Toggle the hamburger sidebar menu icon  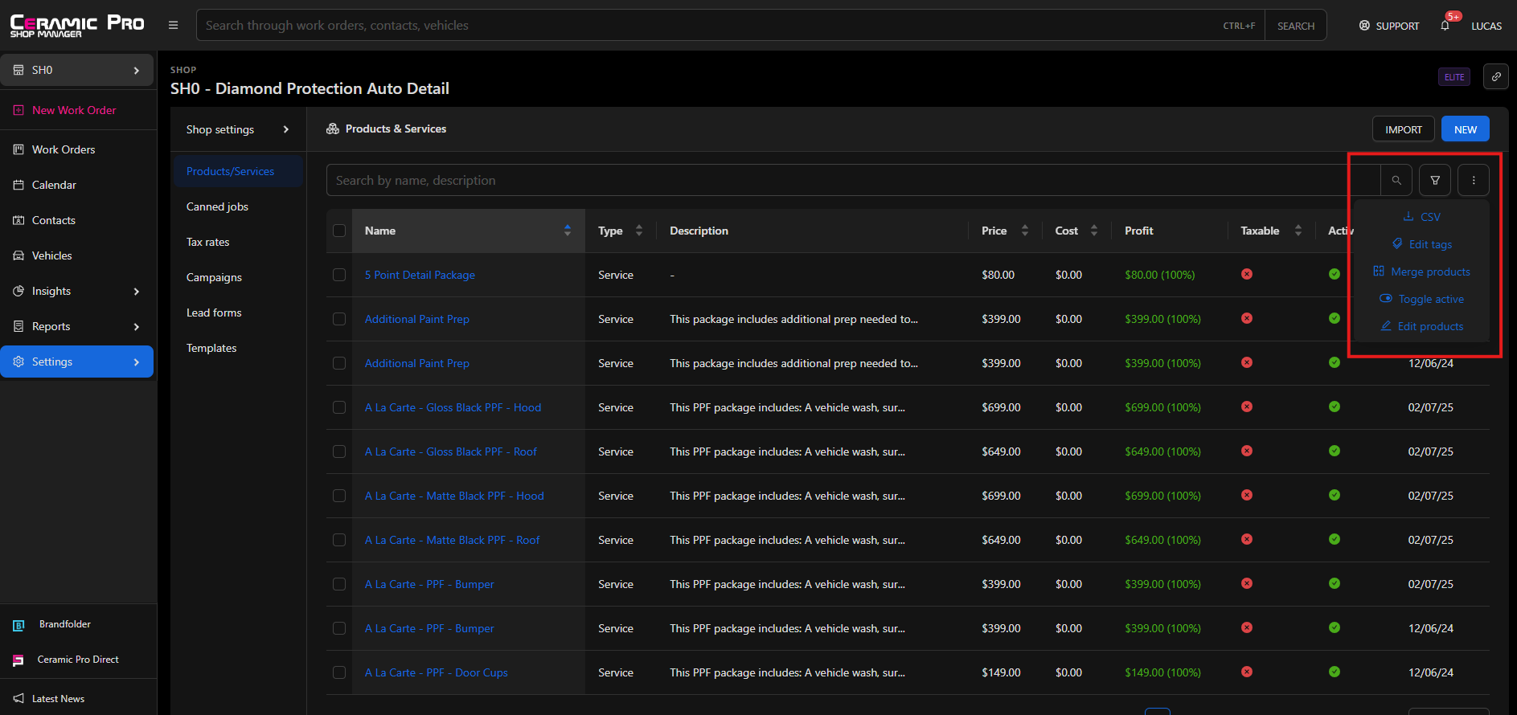[x=173, y=26]
